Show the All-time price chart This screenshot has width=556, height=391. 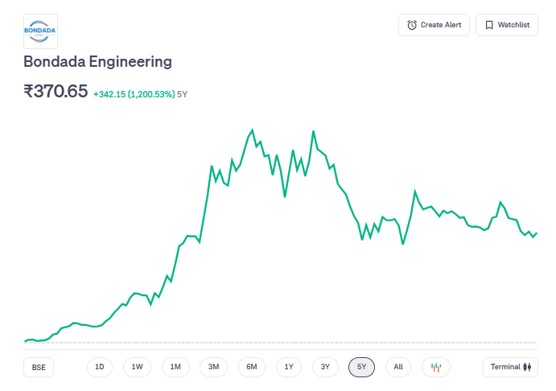398,367
